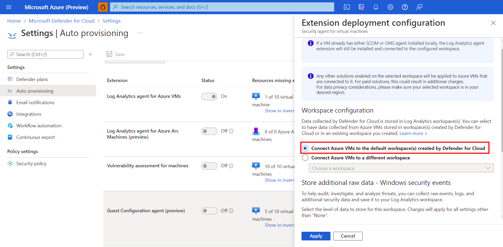Click the VM icon in Log Analytics Azure VMs row
Image resolution: width=503 pixels, height=247 pixels.
point(256,96)
